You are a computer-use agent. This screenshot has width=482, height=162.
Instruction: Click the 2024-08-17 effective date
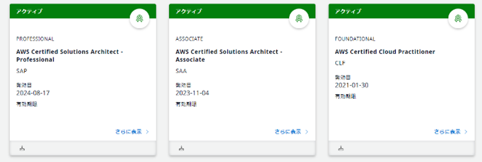33,93
